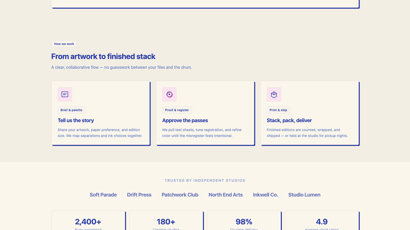
Task: Click the Patchwork Club studio name
Action: (180, 195)
